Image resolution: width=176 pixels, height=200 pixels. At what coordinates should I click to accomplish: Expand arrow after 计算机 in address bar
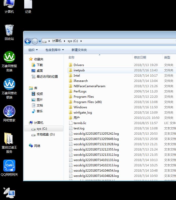point(65,41)
